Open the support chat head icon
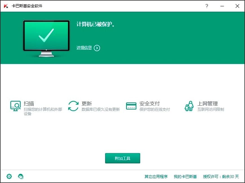The image size is (245, 183). [x=21, y=176]
